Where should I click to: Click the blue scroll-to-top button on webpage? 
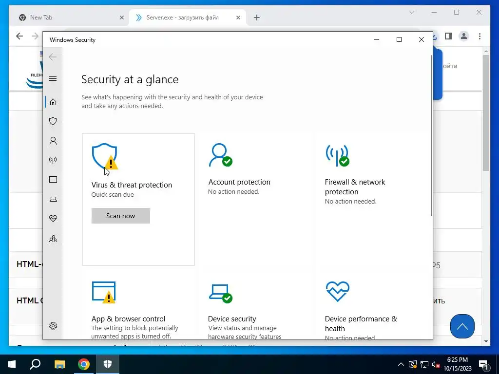(x=462, y=326)
